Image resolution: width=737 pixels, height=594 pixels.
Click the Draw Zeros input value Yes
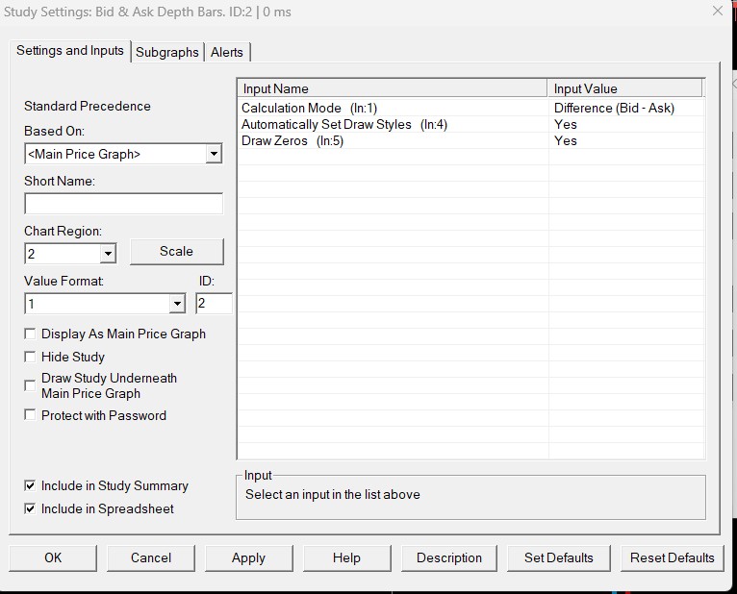point(566,140)
